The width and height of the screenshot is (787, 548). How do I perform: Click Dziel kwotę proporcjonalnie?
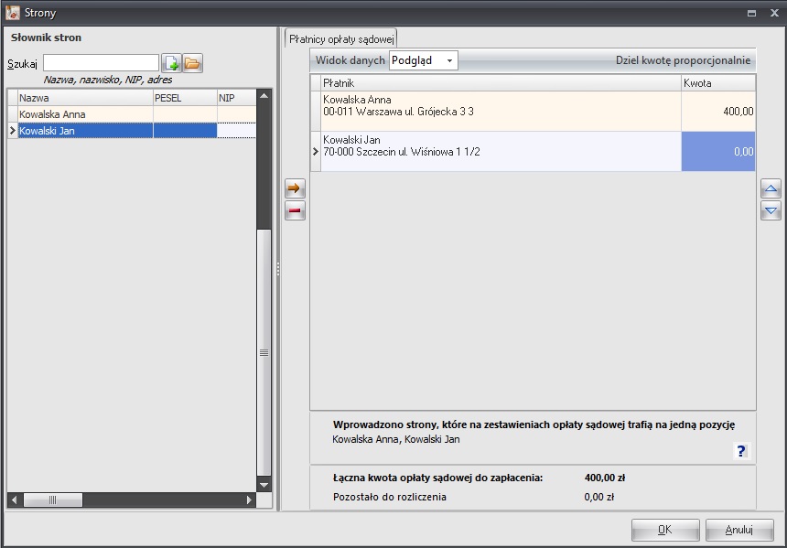683,60
